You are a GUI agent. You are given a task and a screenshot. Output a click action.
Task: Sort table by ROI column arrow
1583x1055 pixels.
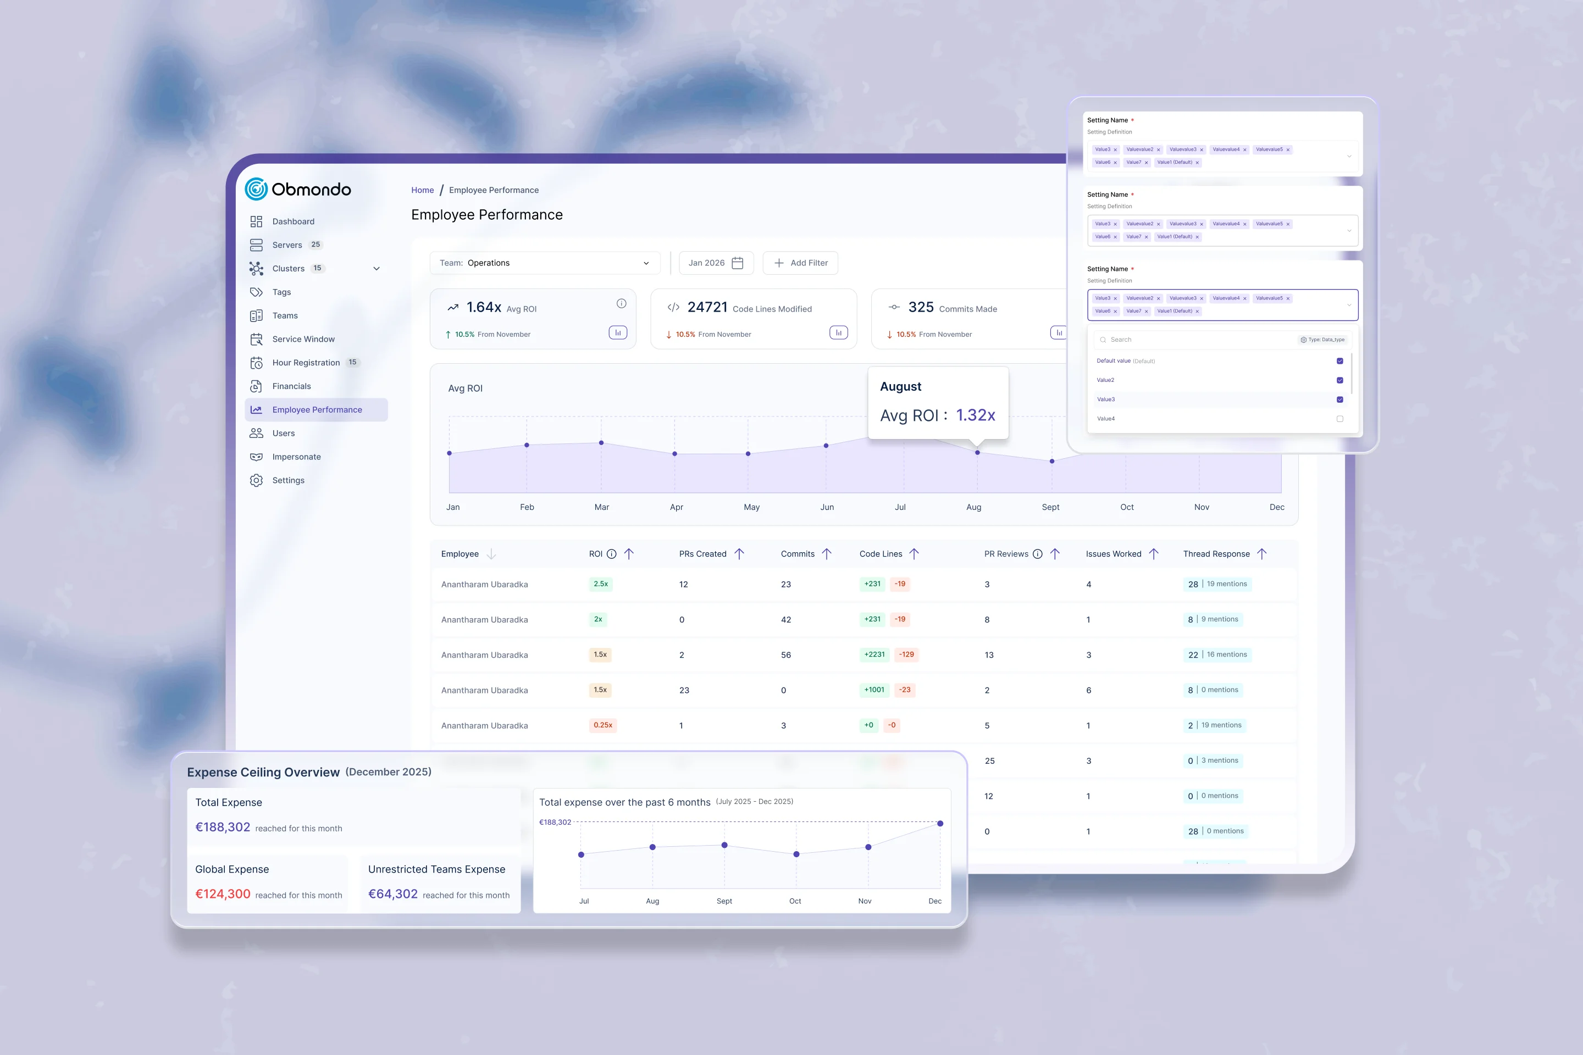[x=629, y=554]
